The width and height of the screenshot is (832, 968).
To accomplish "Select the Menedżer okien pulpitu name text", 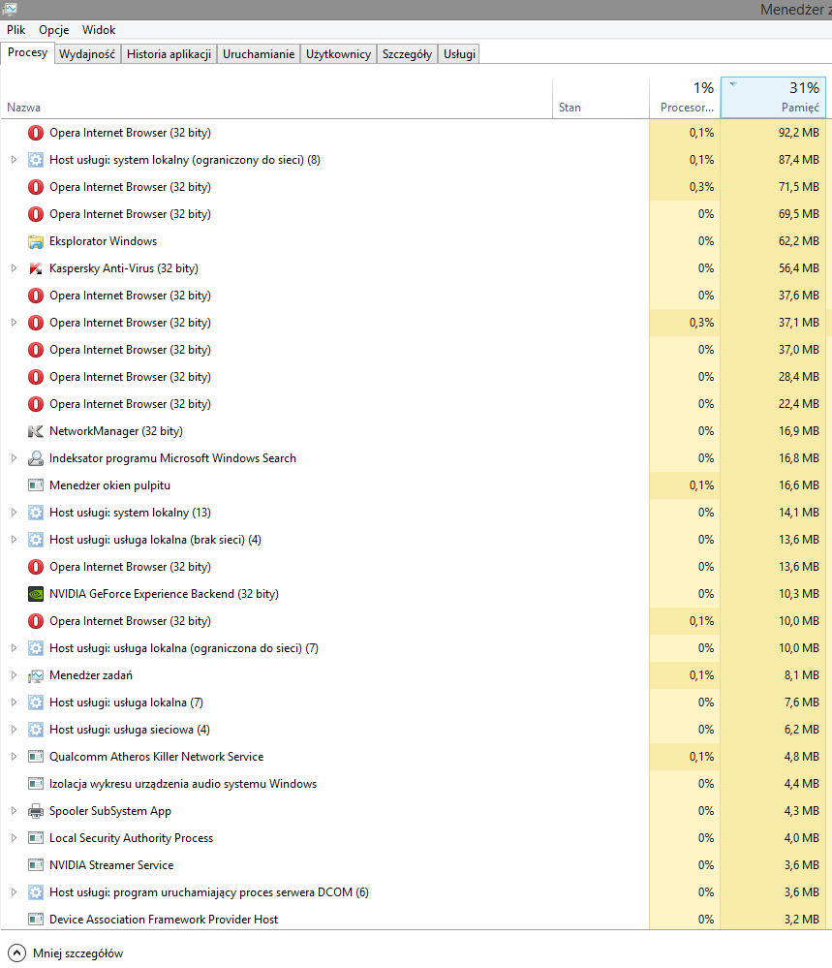I will tap(109, 485).
